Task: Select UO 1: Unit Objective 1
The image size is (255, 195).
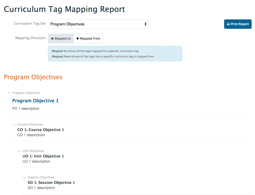Action: [43, 156]
